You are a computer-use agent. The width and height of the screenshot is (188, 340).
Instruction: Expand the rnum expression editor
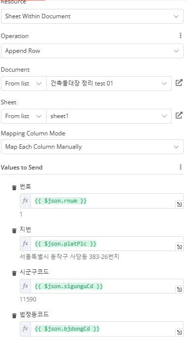[x=179, y=204]
